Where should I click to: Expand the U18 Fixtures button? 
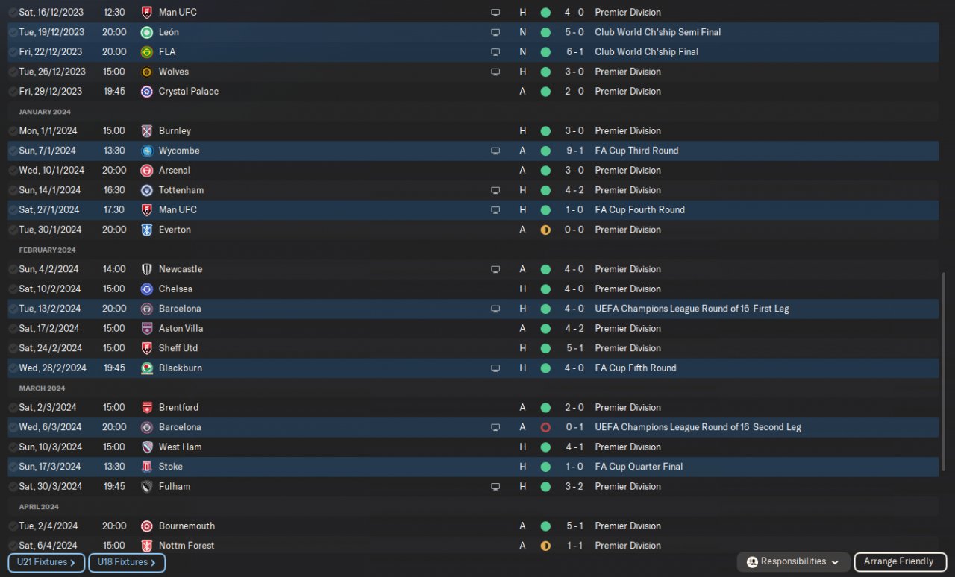coord(126,562)
